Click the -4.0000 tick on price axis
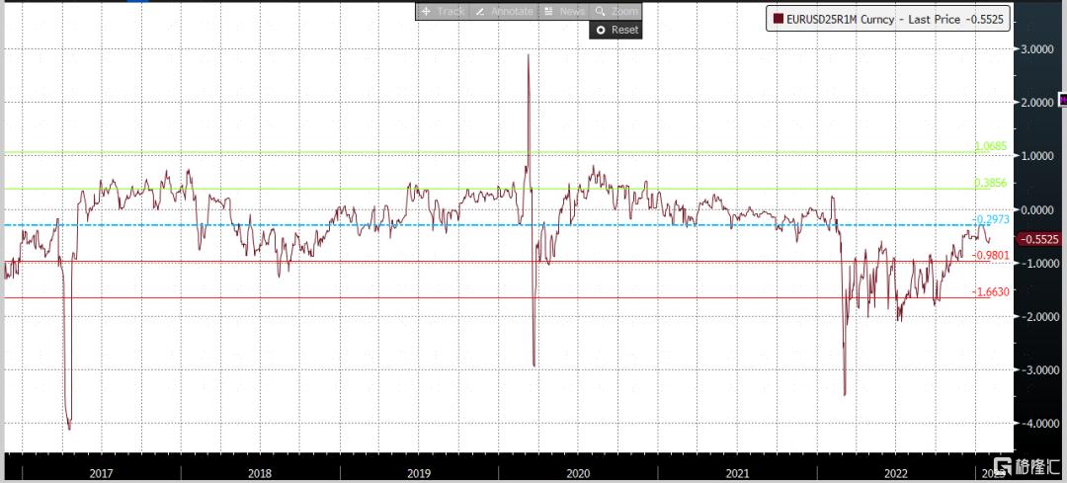1067x483 pixels. pos(1038,423)
